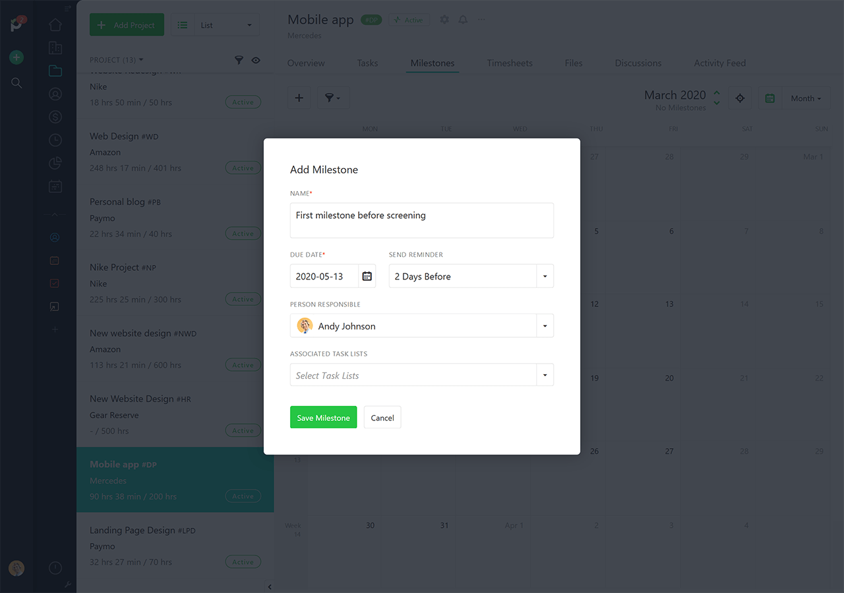Open the Invoicing dollar icon

55,117
